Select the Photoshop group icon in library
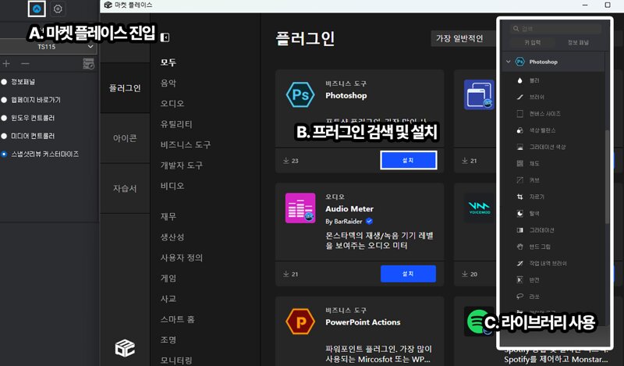This screenshot has height=366, width=624. pos(519,62)
